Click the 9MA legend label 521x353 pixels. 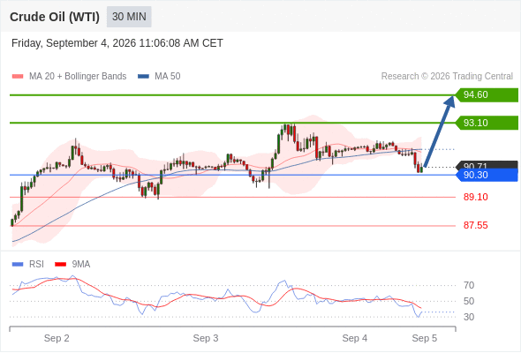click(81, 265)
